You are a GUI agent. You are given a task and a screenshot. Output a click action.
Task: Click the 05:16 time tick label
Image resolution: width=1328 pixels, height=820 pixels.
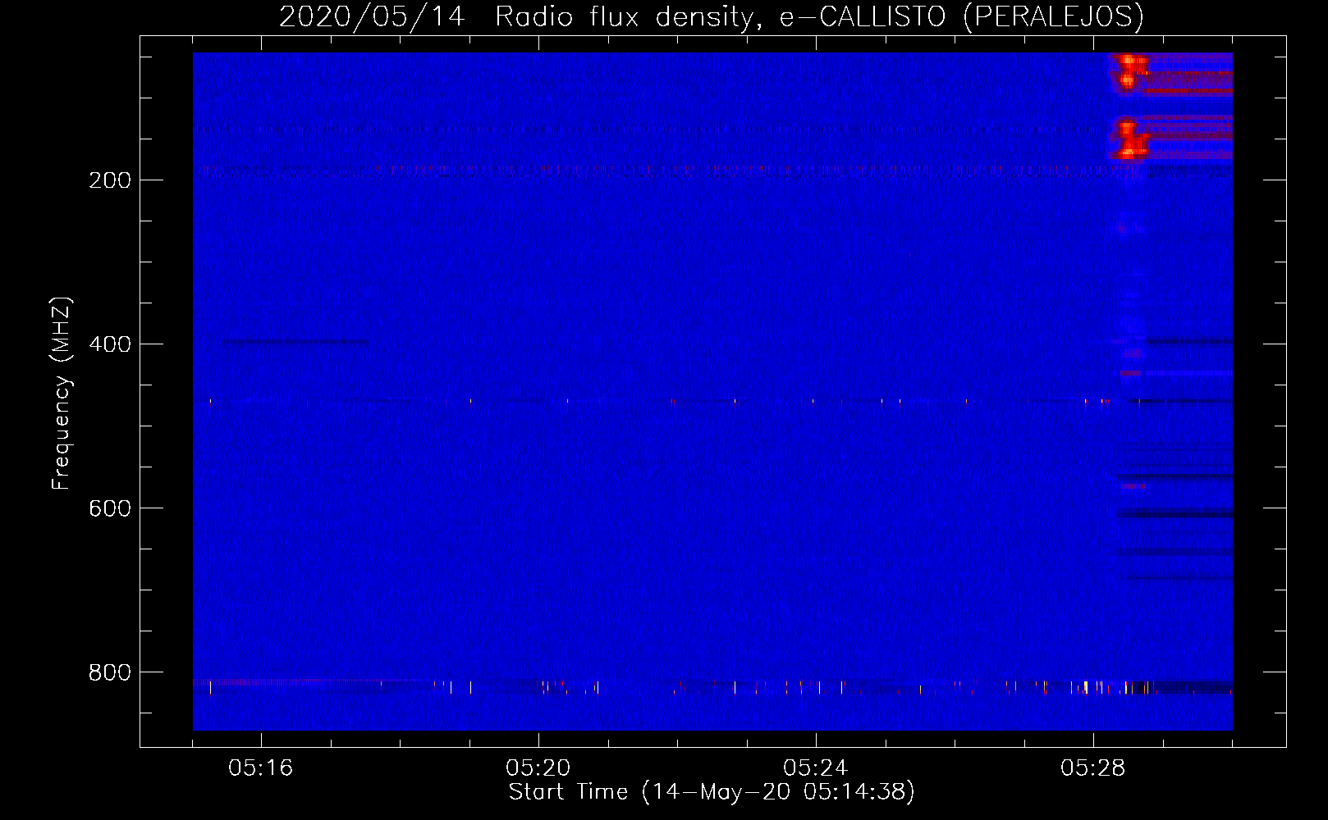(261, 768)
